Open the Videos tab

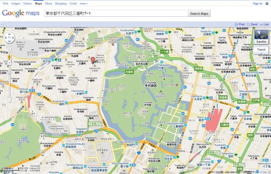27,3
